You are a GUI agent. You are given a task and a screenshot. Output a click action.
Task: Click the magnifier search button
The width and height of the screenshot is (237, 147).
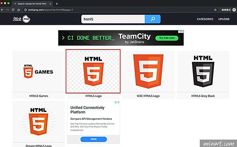[x=153, y=19]
